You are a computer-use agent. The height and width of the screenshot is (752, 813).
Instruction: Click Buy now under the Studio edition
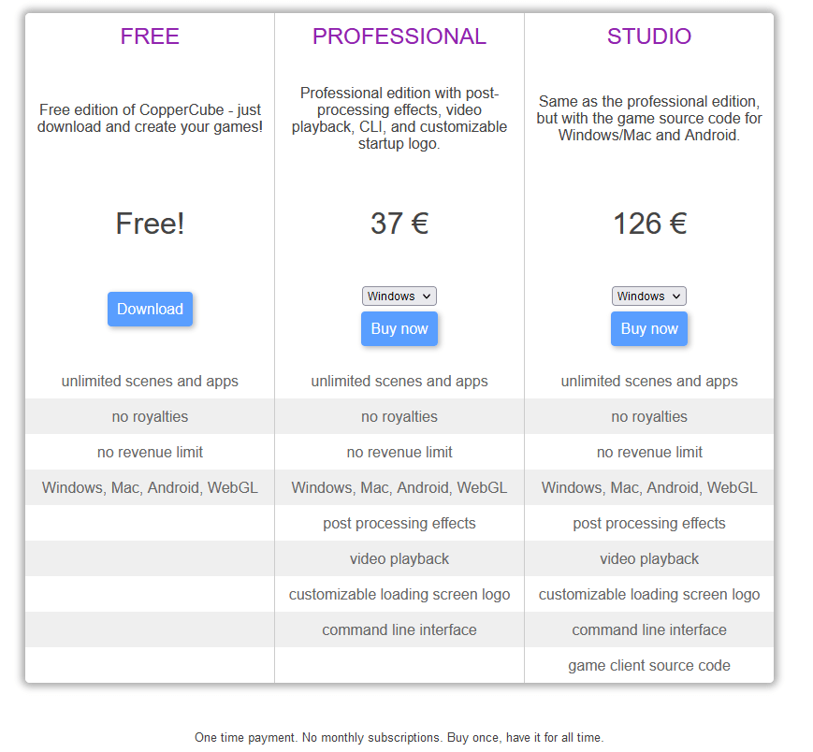649,329
